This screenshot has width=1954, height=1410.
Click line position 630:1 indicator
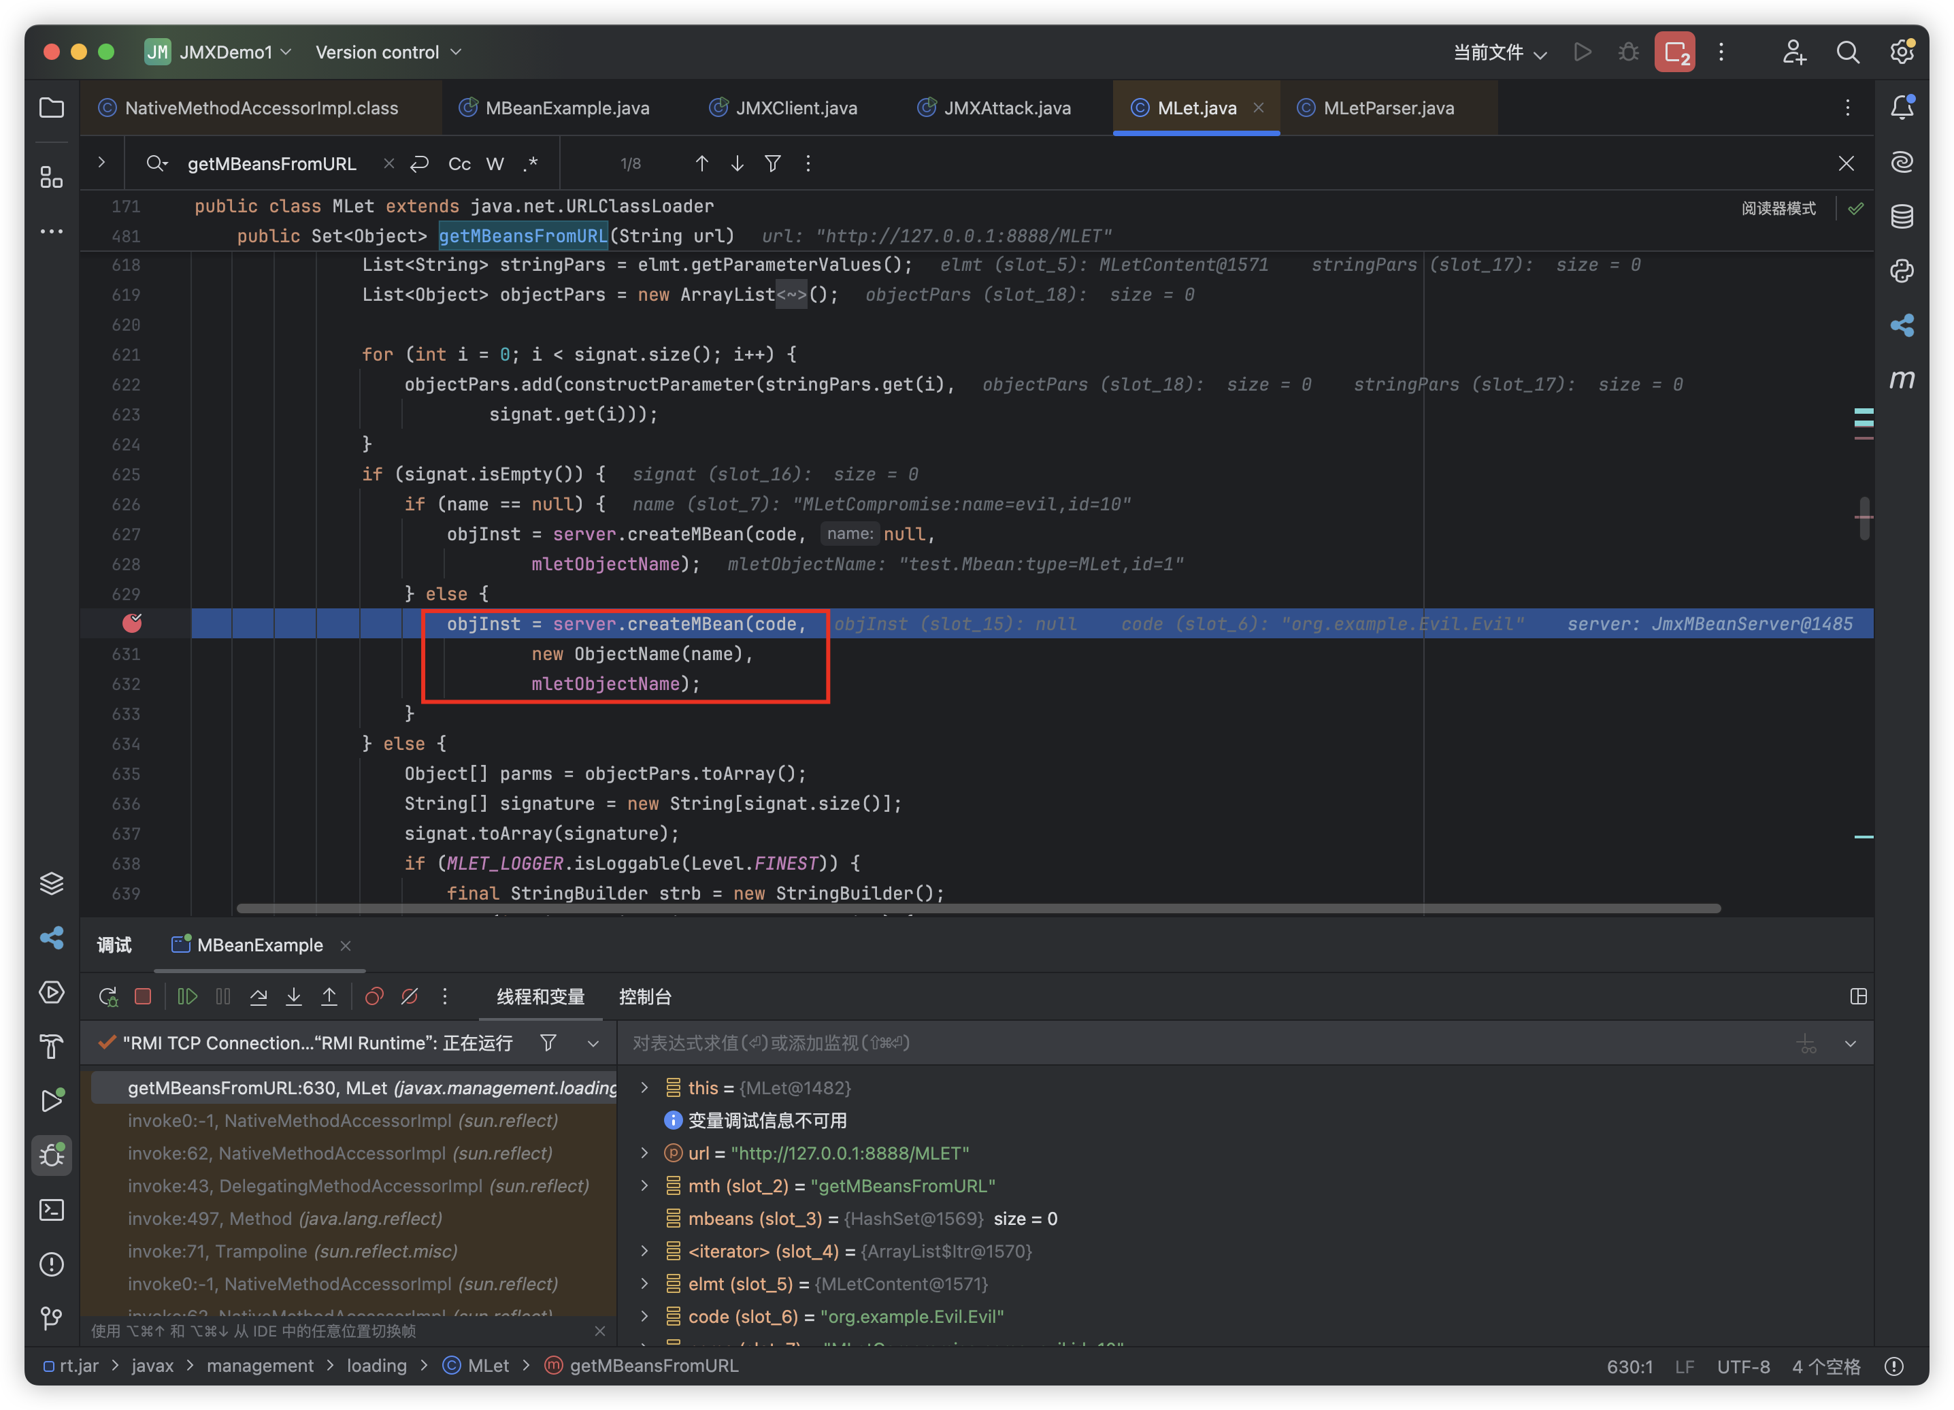click(1629, 1366)
